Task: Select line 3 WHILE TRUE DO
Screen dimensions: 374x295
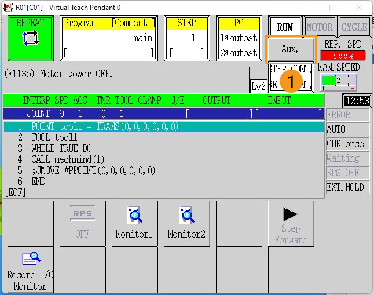Action: pyautogui.click(x=164, y=148)
